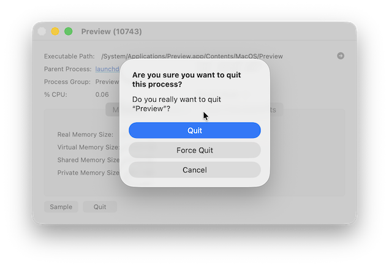Open the launchd parent process link
The image size is (389, 267).
tap(107, 69)
